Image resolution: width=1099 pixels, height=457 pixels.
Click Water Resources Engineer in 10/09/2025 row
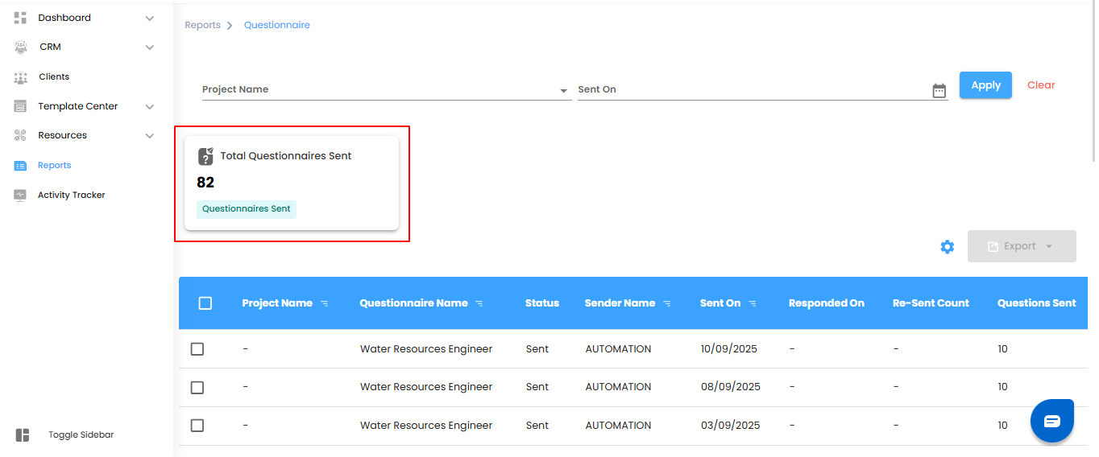pyautogui.click(x=426, y=349)
